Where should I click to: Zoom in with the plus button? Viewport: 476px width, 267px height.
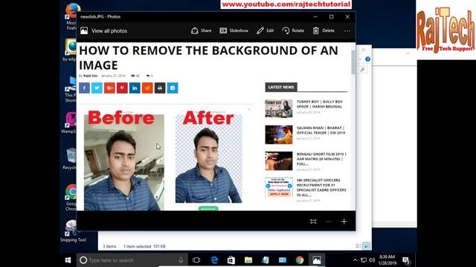[x=344, y=222]
